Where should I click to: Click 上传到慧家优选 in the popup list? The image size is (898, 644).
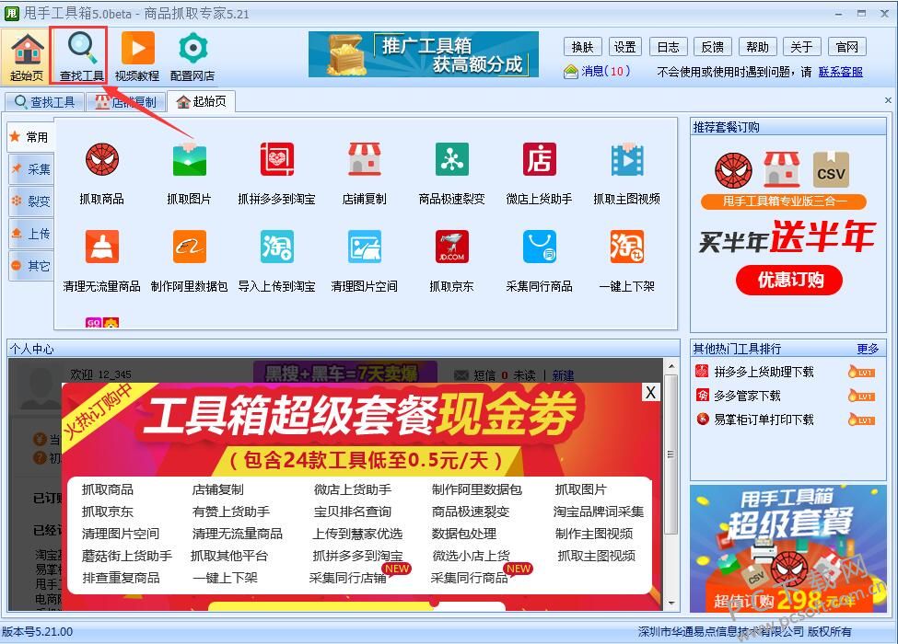tap(357, 534)
